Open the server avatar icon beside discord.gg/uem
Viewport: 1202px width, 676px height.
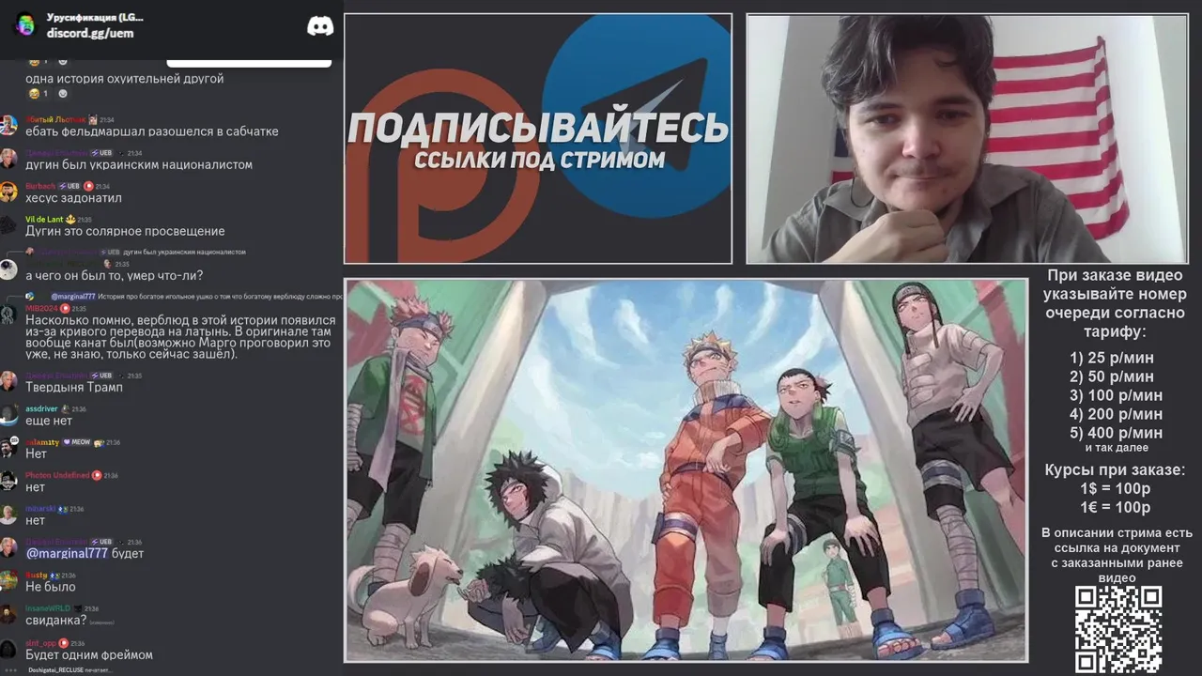coord(24,24)
